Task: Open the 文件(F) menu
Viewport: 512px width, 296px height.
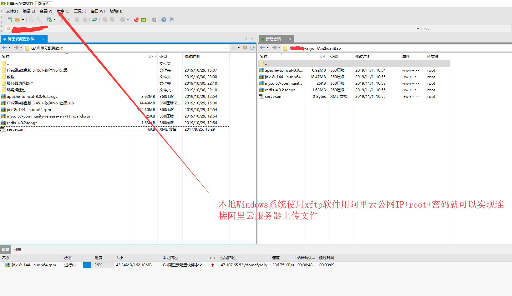Action: pyautogui.click(x=12, y=11)
